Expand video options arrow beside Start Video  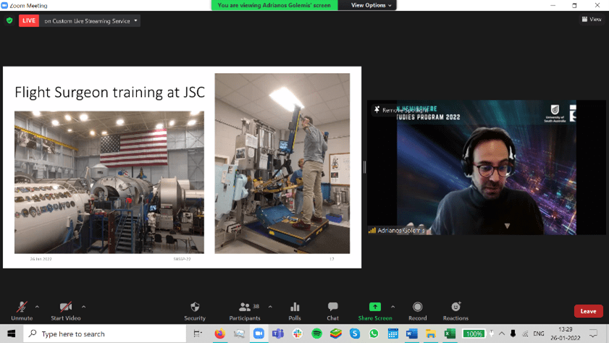tap(83, 307)
